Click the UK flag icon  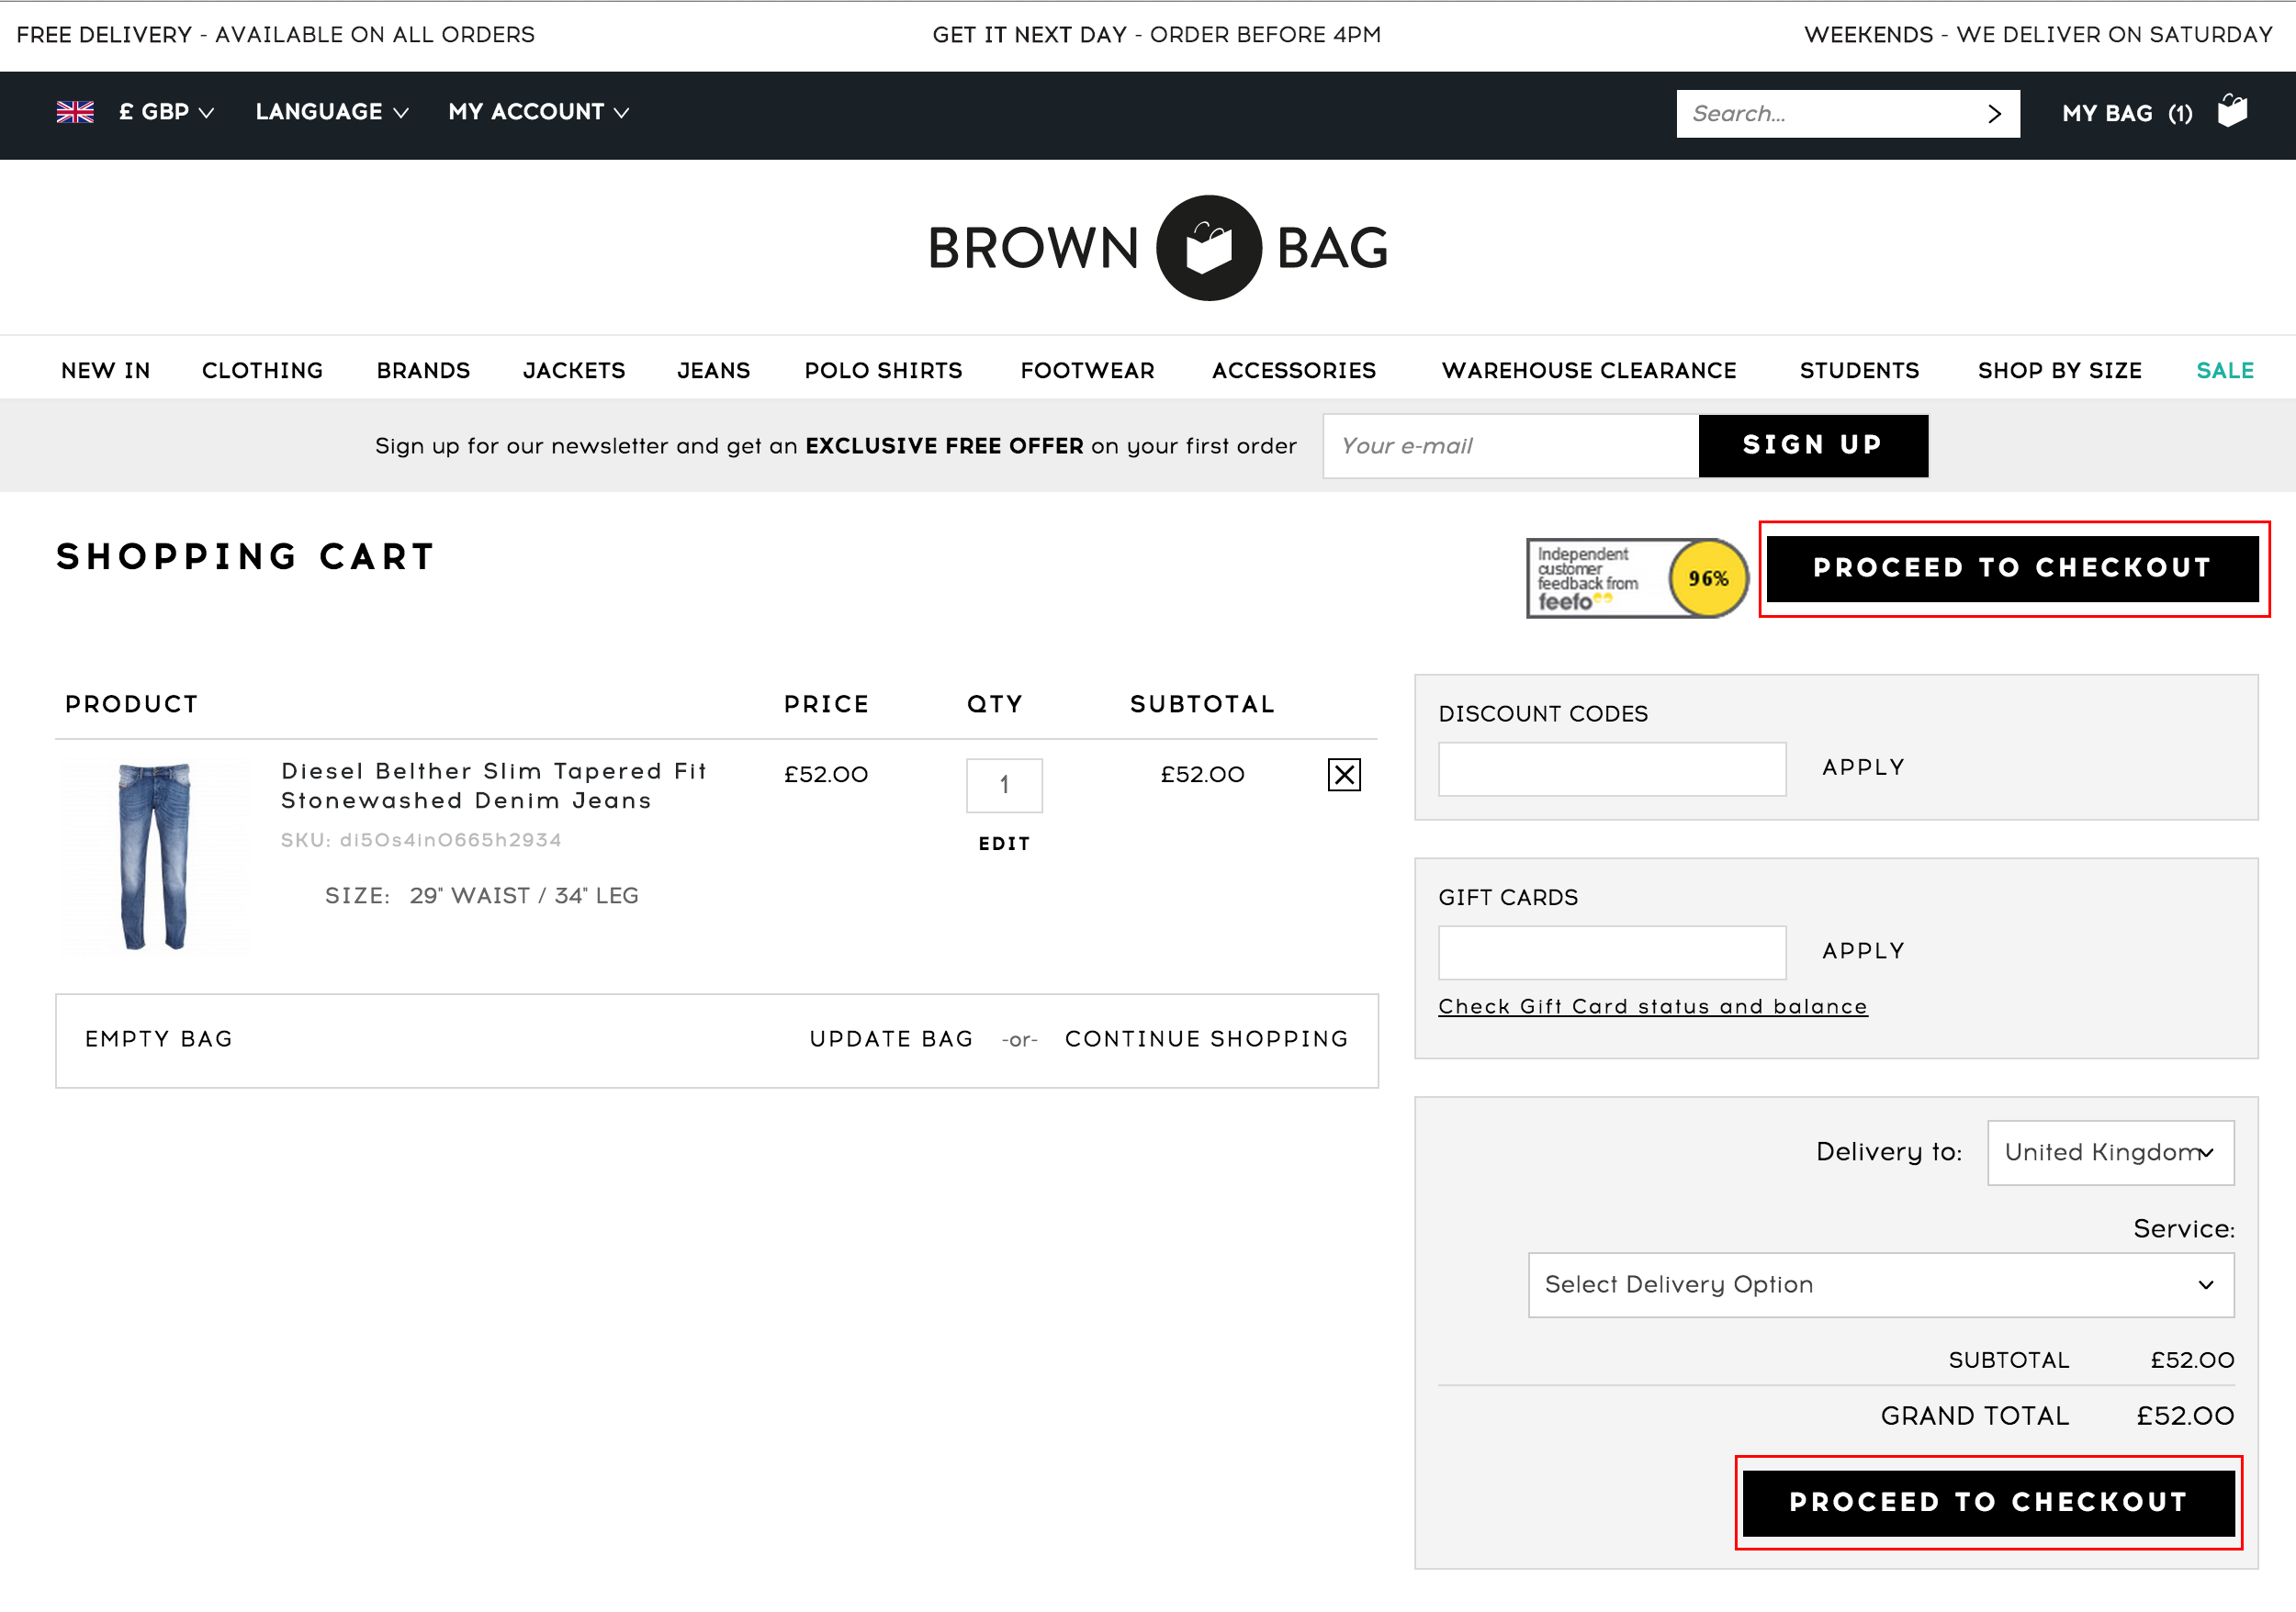point(75,112)
